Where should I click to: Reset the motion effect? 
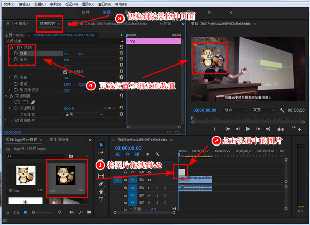click(x=121, y=47)
